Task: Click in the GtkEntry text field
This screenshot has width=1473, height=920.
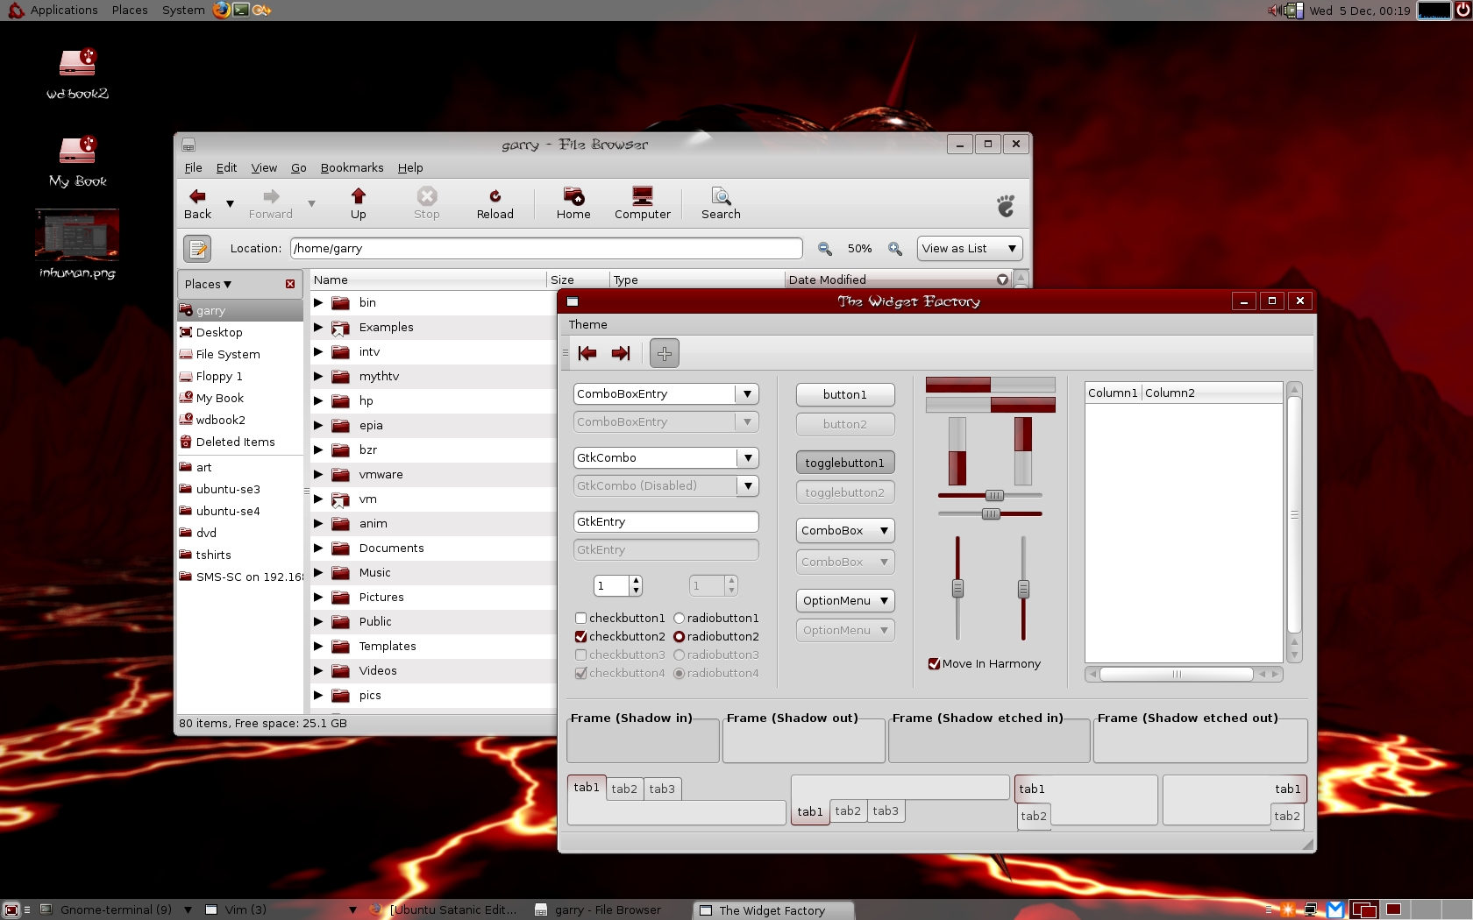Action: tap(665, 522)
